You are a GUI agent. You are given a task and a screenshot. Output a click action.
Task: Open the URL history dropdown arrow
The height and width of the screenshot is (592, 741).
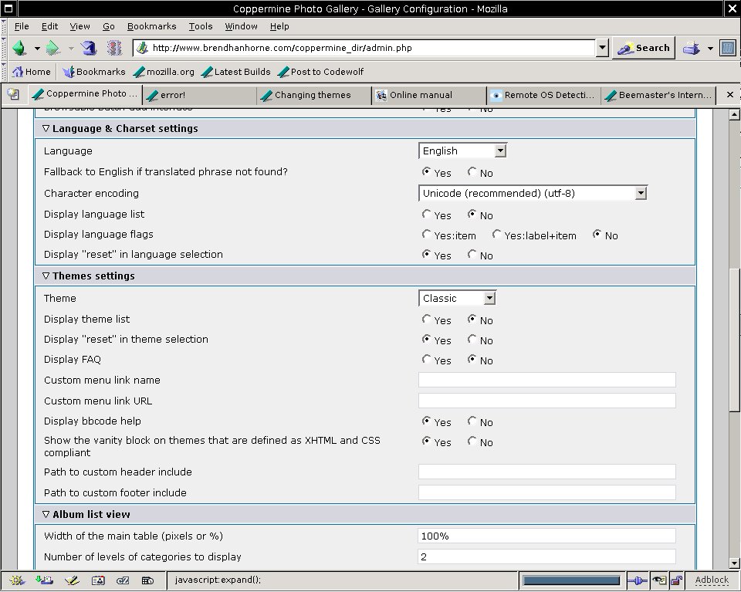click(602, 48)
